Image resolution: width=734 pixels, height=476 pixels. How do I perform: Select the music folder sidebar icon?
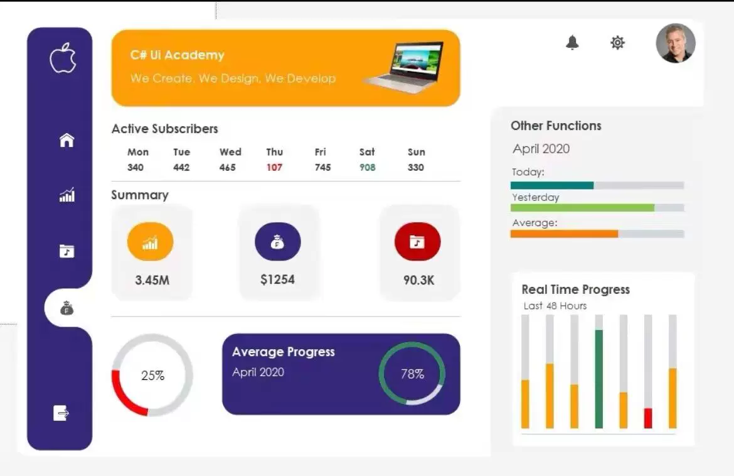(66, 251)
